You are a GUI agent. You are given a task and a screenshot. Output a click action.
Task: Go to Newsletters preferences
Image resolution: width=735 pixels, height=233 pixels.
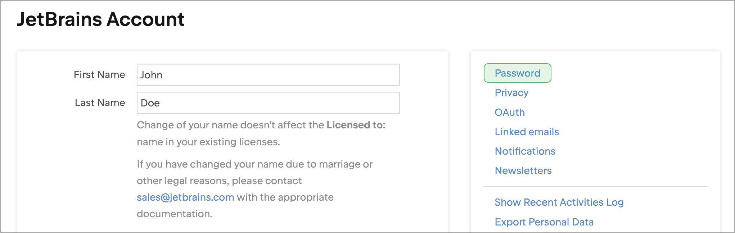click(x=523, y=171)
